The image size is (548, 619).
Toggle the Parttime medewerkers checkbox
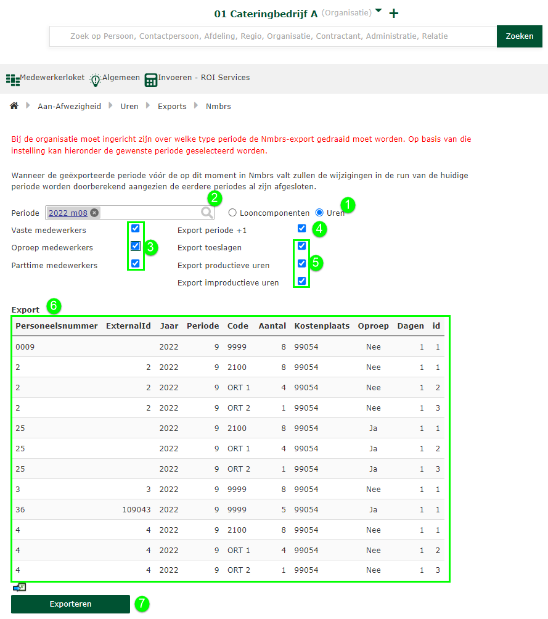136,263
